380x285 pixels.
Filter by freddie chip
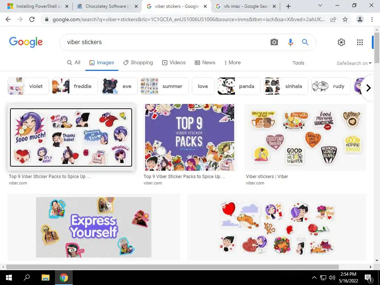[75, 86]
